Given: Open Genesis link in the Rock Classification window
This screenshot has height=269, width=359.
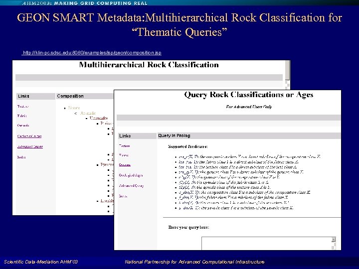Looking at the screenshot, I should [23, 126].
